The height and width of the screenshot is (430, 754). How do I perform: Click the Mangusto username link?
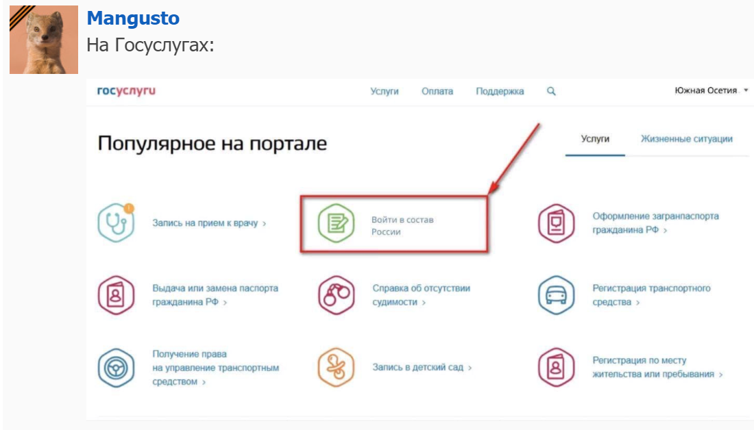coord(133,18)
